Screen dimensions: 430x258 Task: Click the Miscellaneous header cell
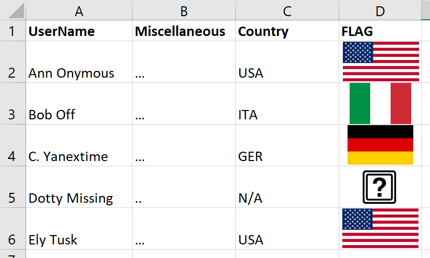click(x=184, y=31)
